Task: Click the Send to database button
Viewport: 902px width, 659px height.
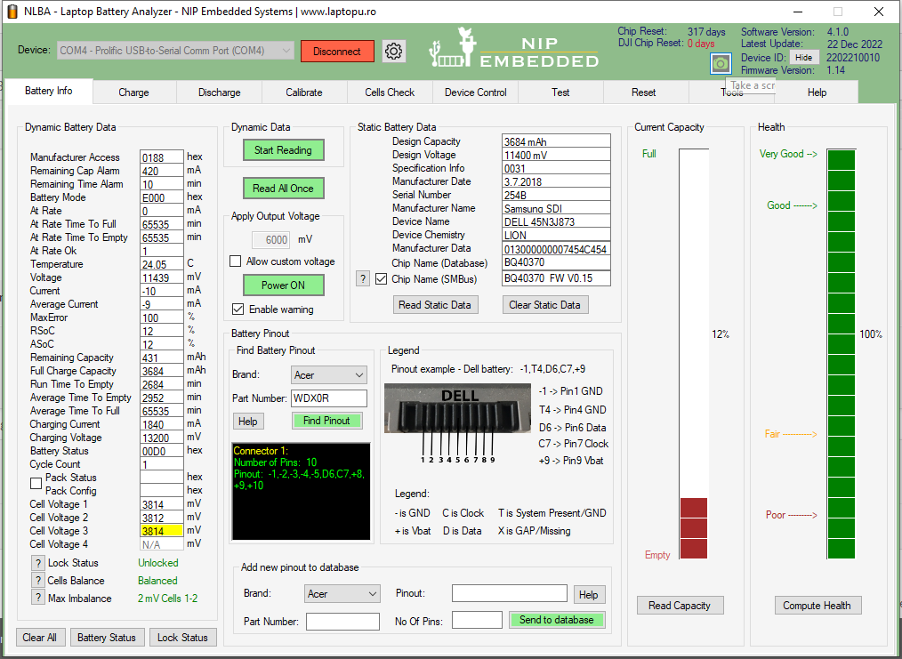Action: [x=556, y=620]
